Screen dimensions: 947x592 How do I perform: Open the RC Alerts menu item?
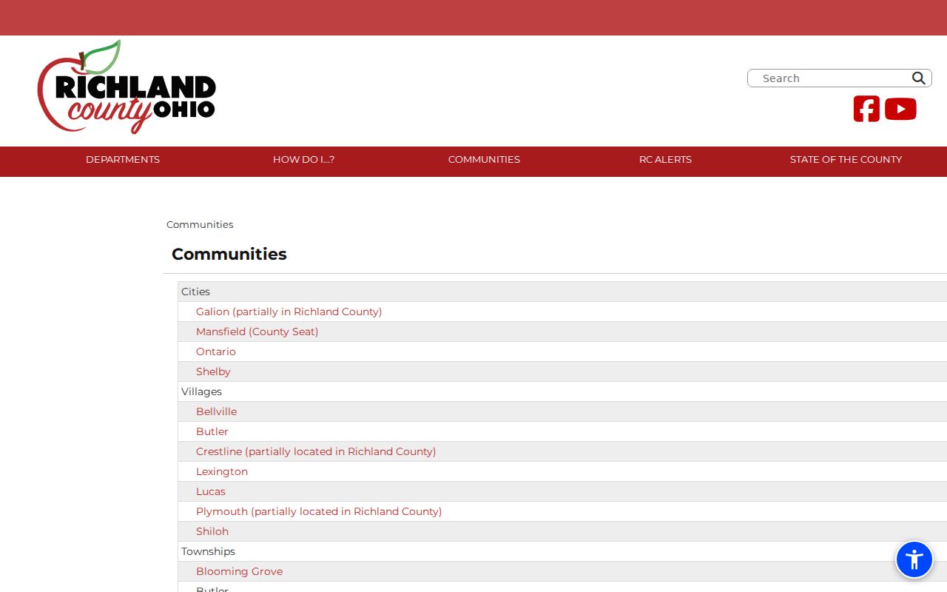[x=665, y=160]
